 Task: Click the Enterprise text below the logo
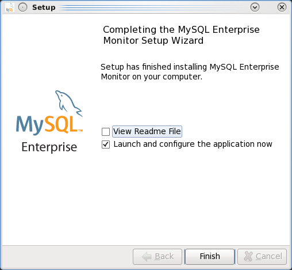pyautogui.click(x=49, y=147)
